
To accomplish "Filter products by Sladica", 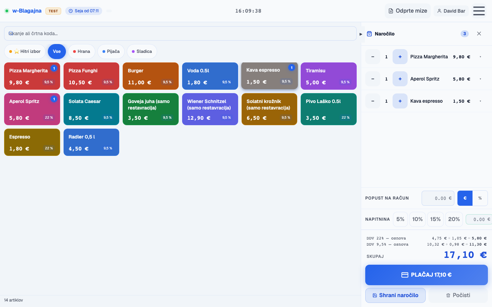I will coord(142,52).
